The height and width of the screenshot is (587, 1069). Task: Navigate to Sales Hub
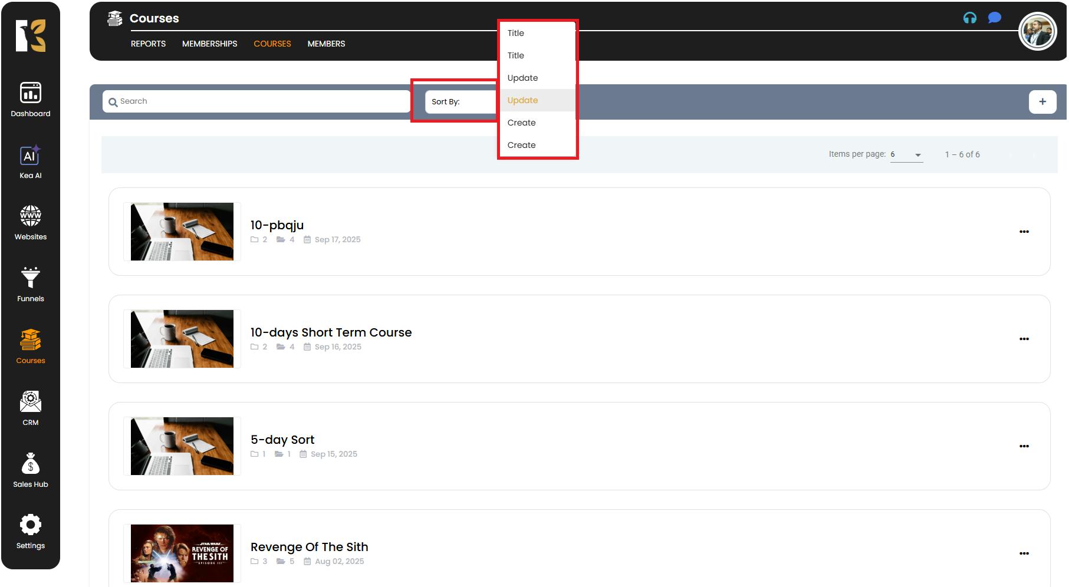[31, 470]
